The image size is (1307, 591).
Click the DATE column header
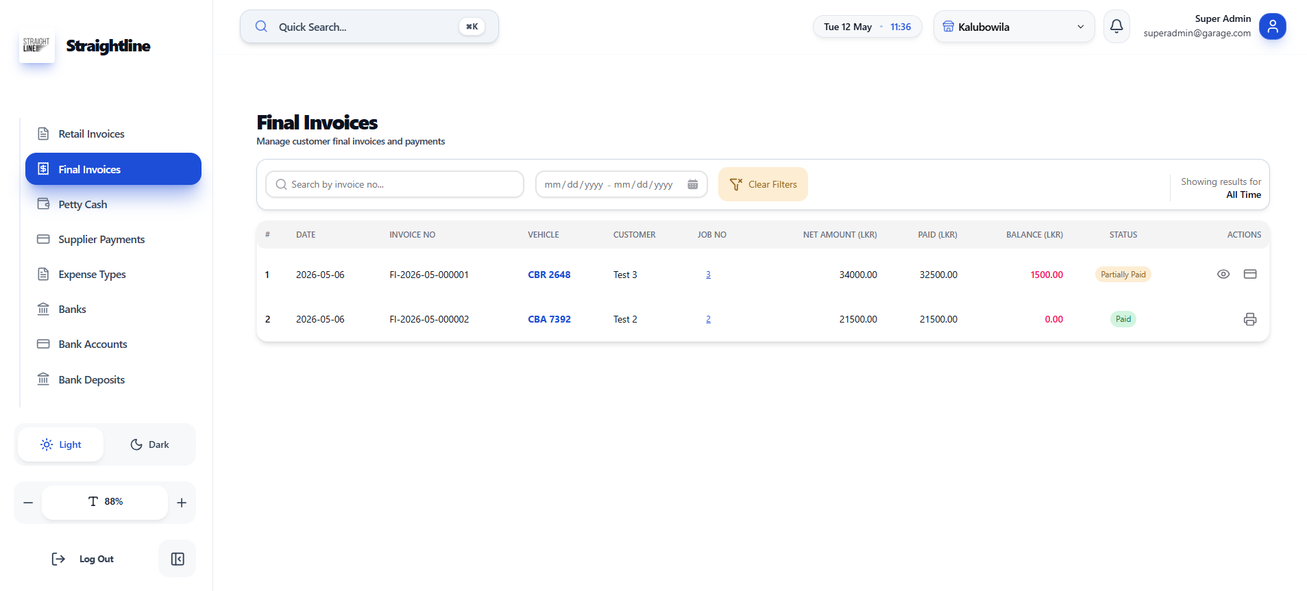(306, 235)
